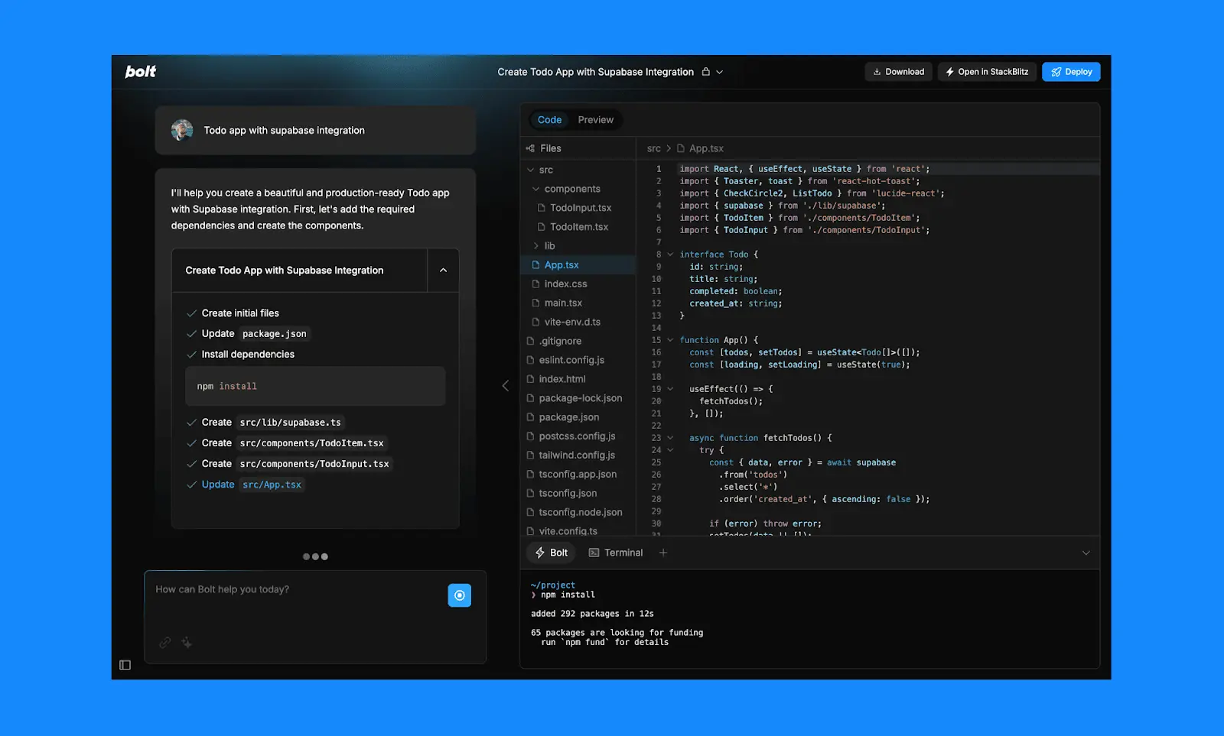Collapse the Create Todo App steps card
This screenshot has height=736, width=1224.
pos(443,270)
